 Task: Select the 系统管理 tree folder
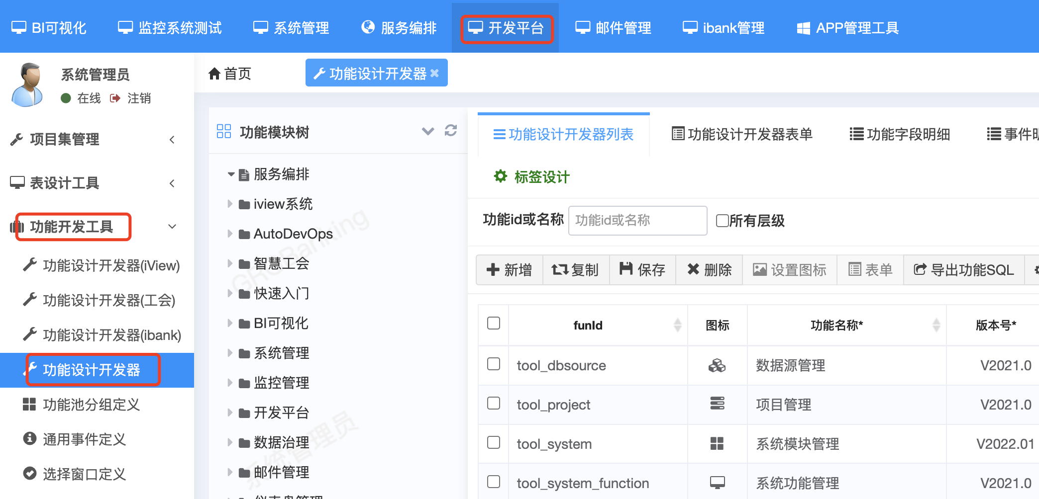click(x=274, y=353)
